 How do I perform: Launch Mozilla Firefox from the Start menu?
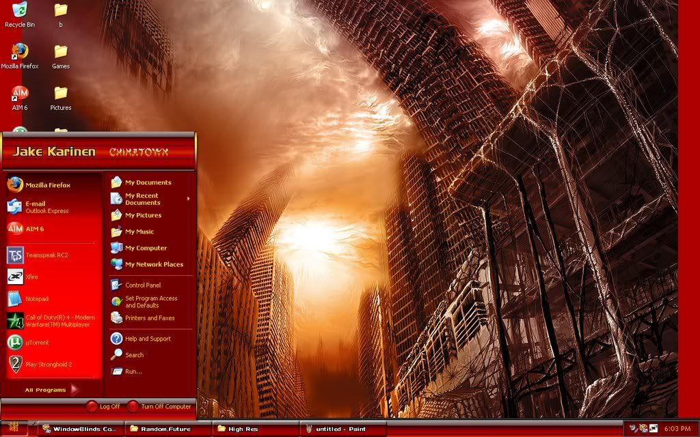54,184
